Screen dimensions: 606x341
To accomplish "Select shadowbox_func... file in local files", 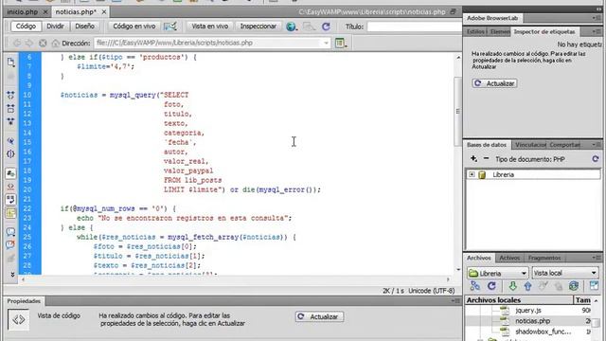I will point(543,332).
